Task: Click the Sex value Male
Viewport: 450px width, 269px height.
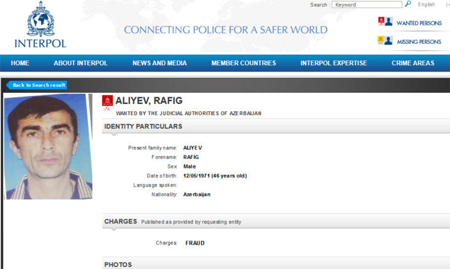Action: (189, 166)
